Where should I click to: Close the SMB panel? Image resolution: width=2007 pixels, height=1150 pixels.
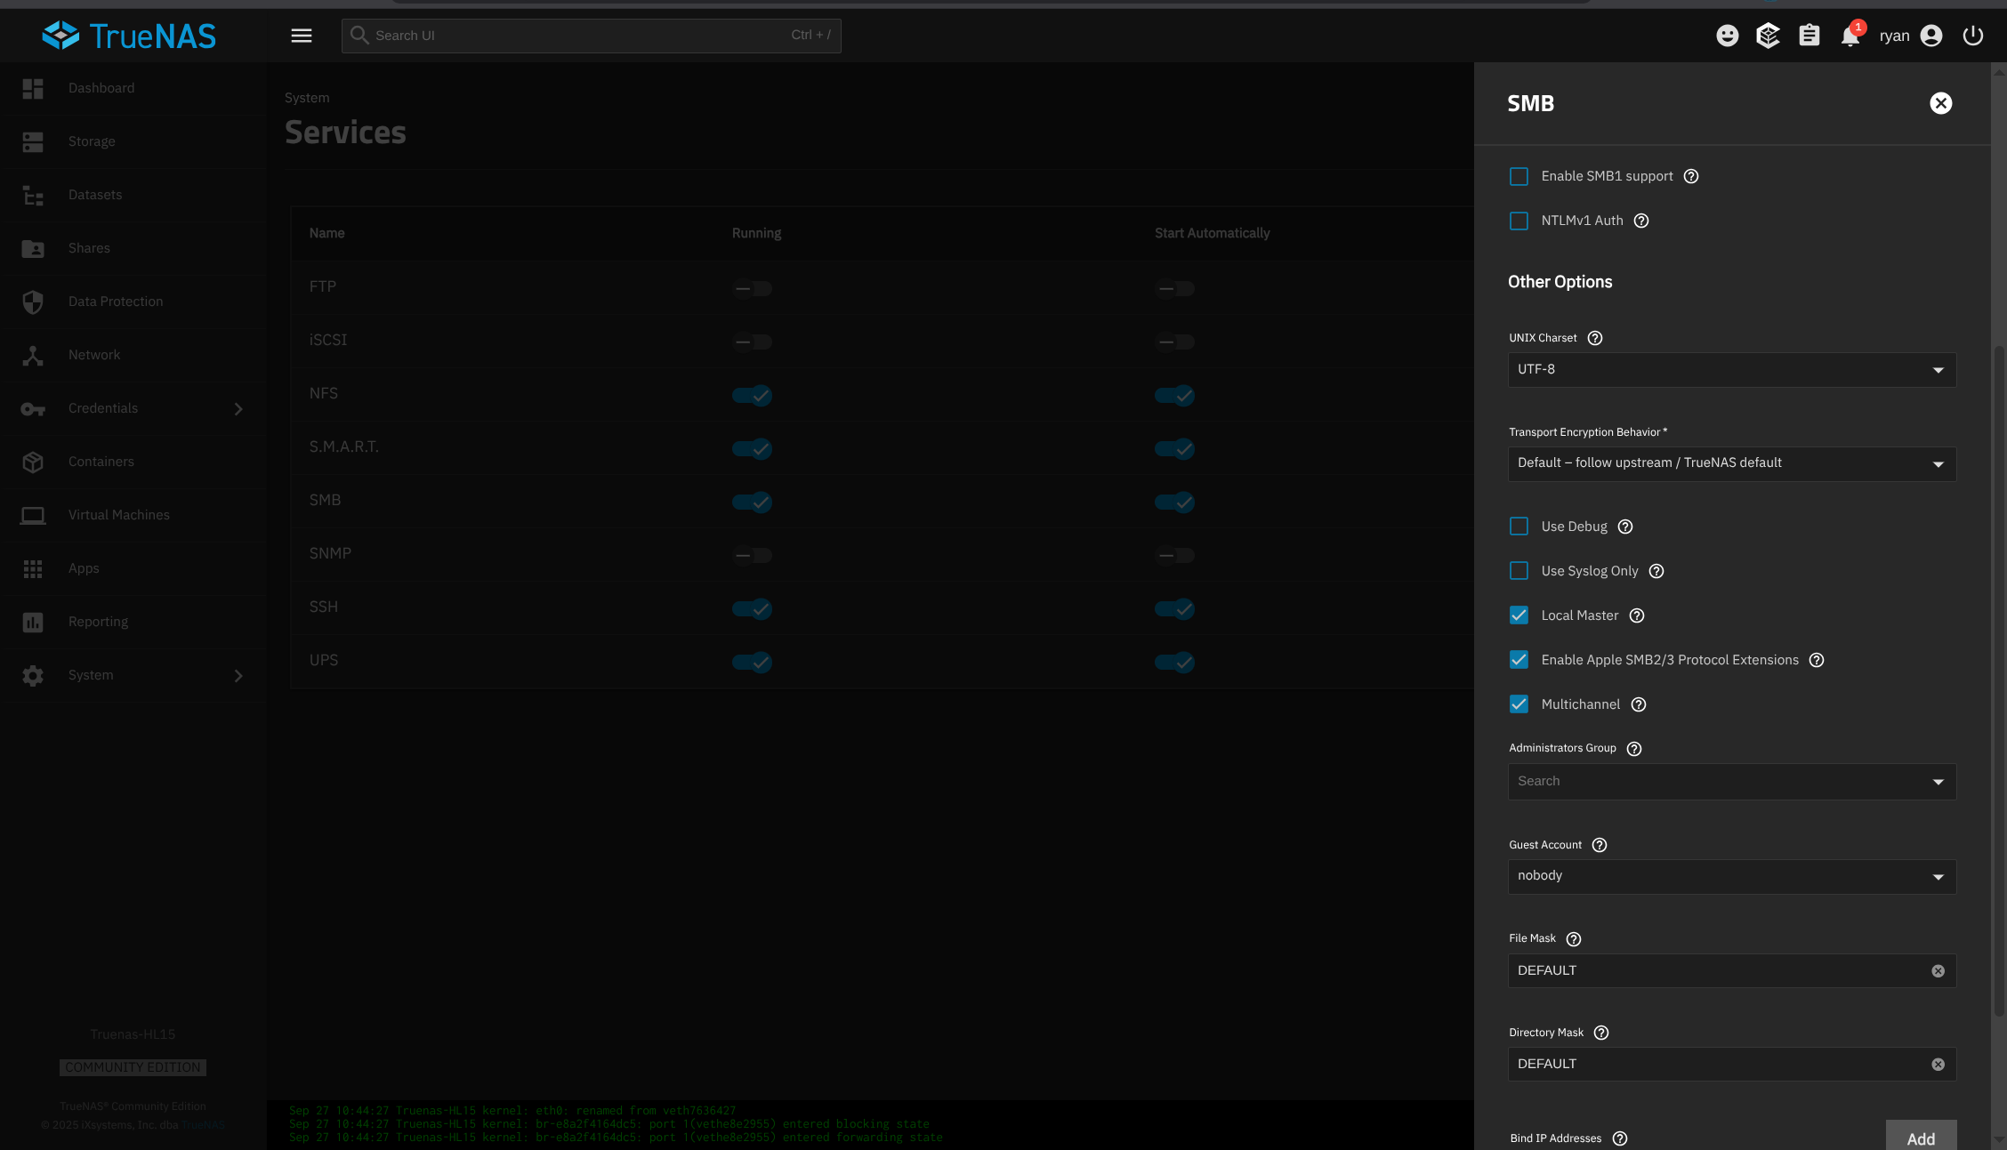point(1940,103)
